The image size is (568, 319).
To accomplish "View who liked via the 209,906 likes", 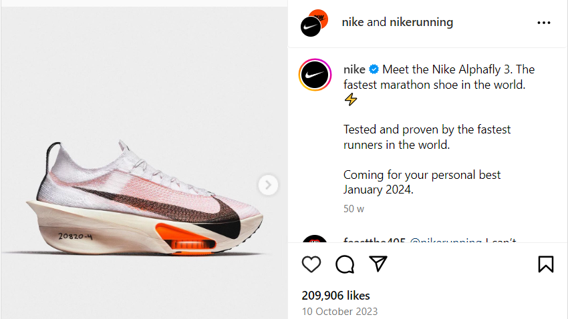I will (x=336, y=296).
